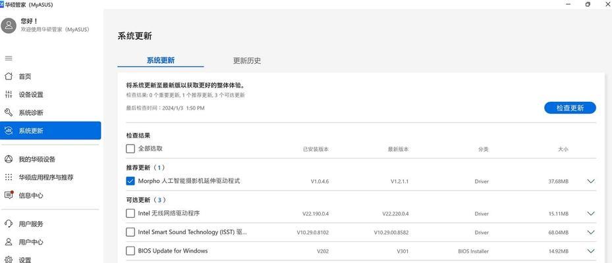Open 用户中心 menu entry
This screenshot has width=612, height=263.
tap(31, 242)
